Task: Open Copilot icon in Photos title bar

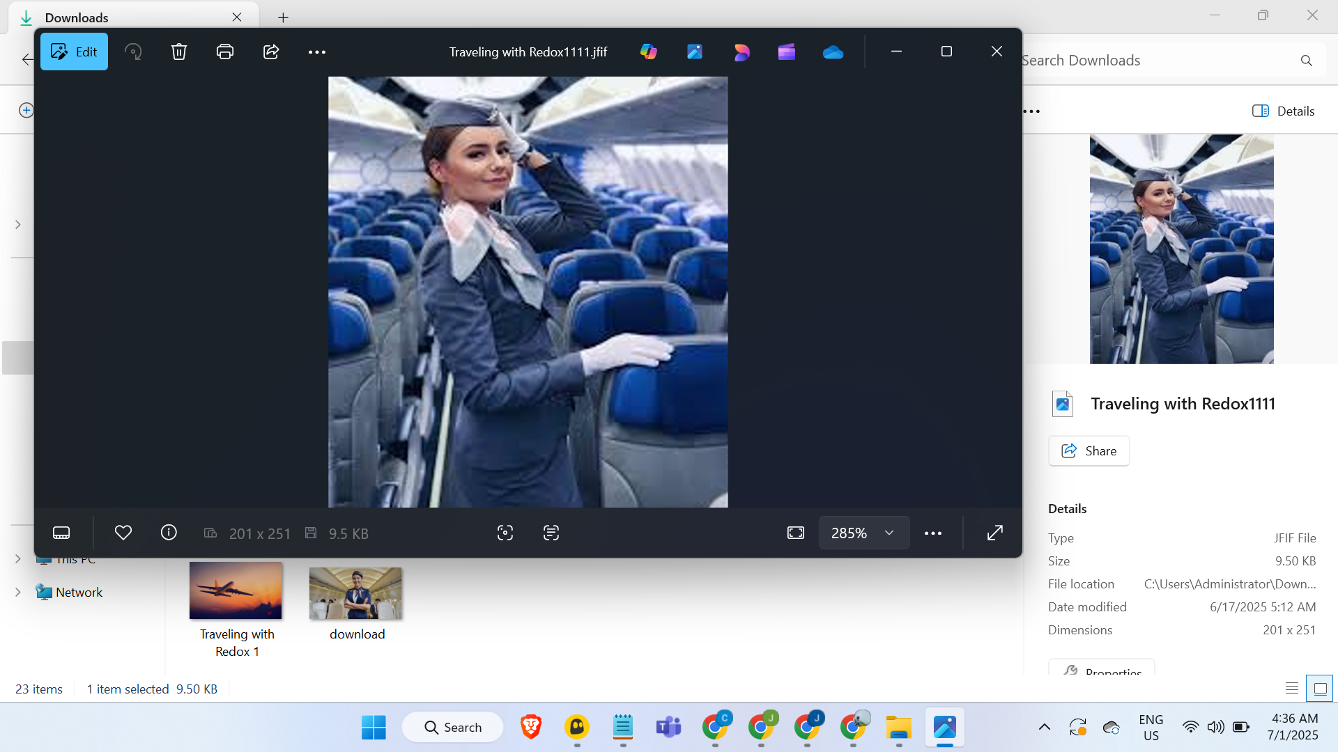Action: coord(649,52)
